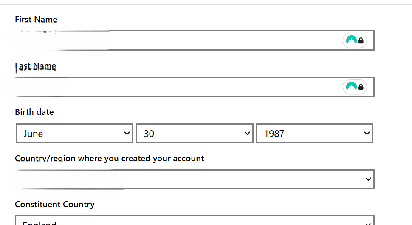Viewport: 412px width, 225px height.
Task: Open the birth month dropdown showing June
Action: (x=75, y=134)
